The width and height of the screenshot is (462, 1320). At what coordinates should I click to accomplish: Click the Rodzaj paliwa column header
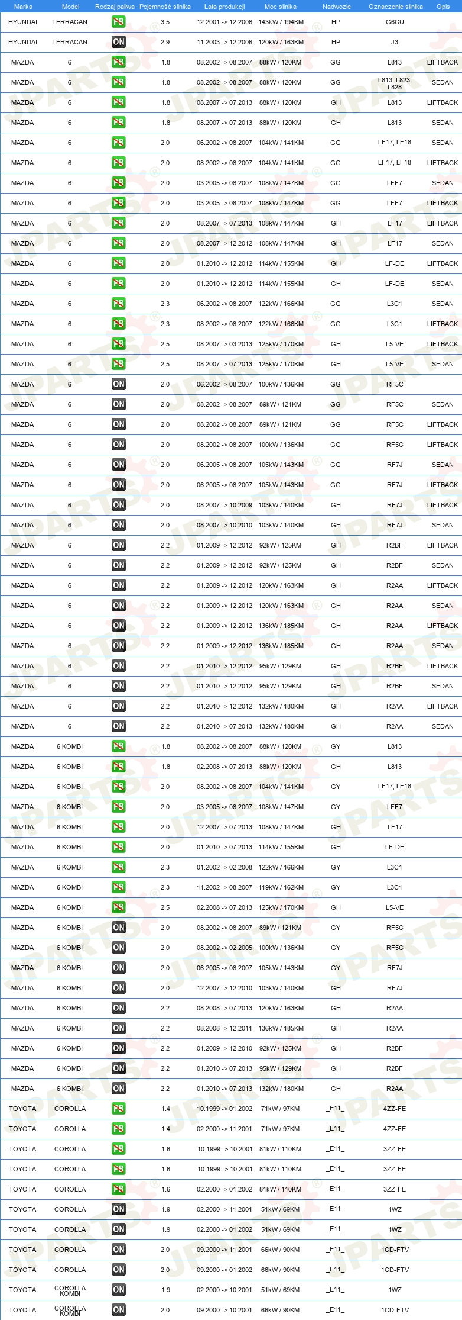pos(115,7)
